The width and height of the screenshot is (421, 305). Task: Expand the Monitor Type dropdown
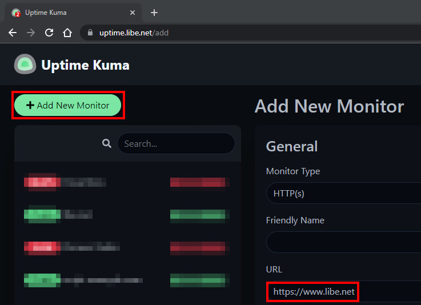coord(343,193)
